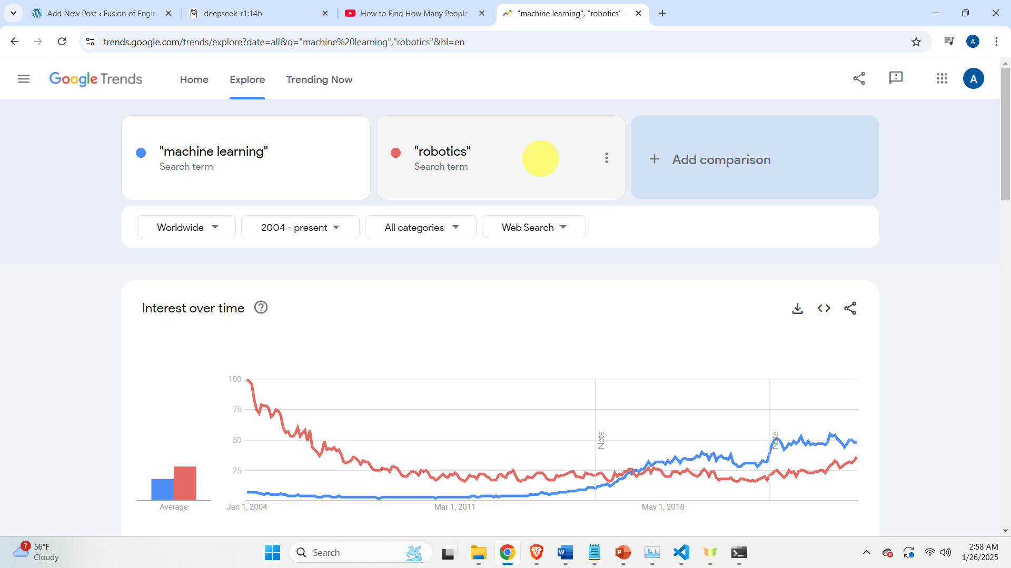Click the address bar URL
The image size is (1011, 568).
284,42
